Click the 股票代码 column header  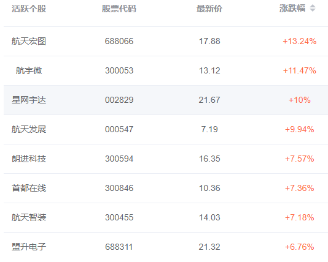(119, 9)
